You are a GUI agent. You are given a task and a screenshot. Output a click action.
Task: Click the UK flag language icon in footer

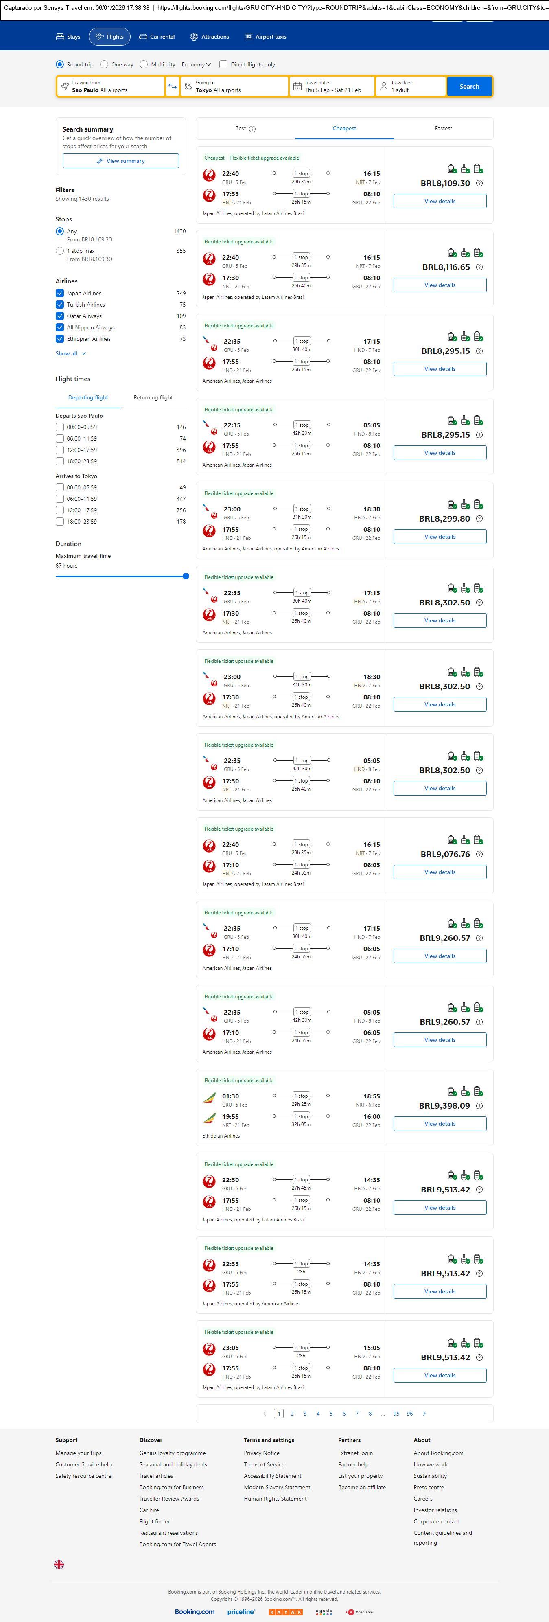(59, 1564)
